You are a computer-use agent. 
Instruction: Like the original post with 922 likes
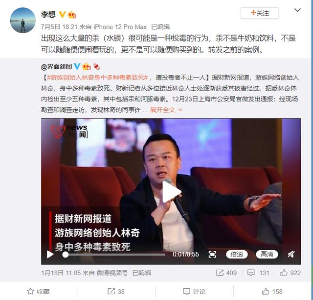284,273
